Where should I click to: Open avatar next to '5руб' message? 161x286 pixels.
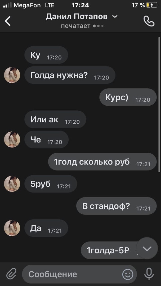tap(12, 184)
